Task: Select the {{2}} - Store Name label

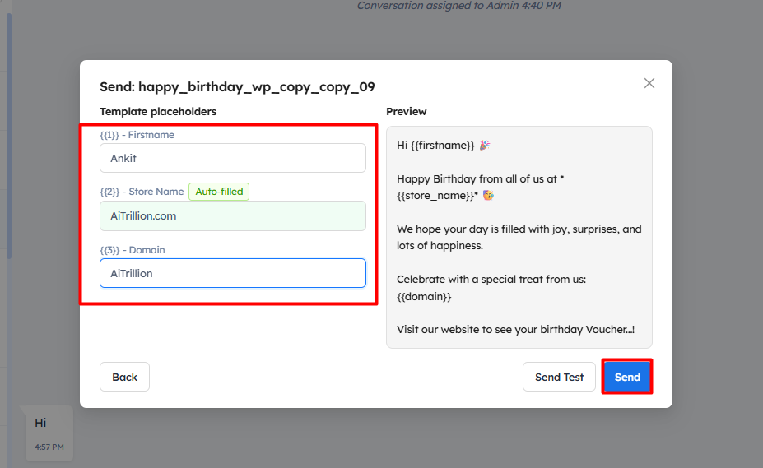Action: [142, 192]
